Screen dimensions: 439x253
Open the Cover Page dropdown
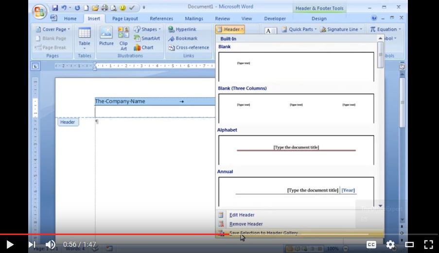point(53,29)
